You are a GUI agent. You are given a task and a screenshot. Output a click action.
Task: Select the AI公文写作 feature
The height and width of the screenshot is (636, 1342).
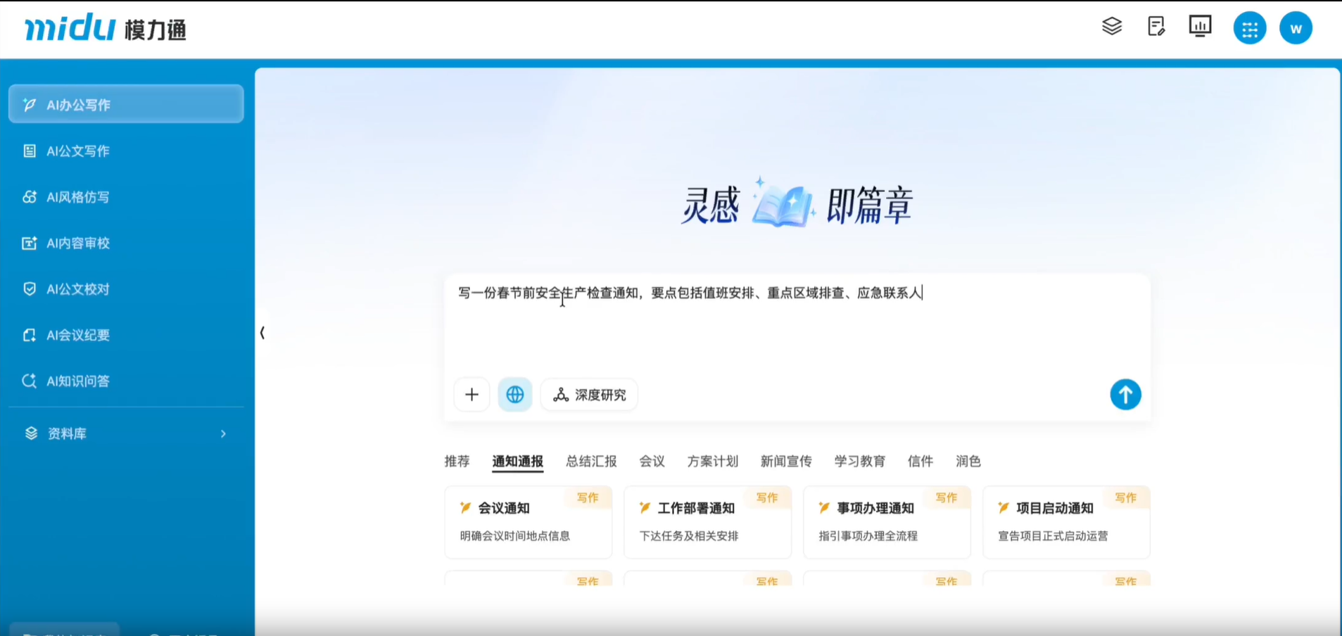(77, 151)
